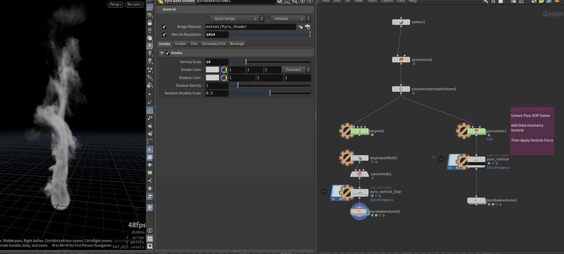
Task: Adjust the Shadow Density slider
Action: coord(270,85)
